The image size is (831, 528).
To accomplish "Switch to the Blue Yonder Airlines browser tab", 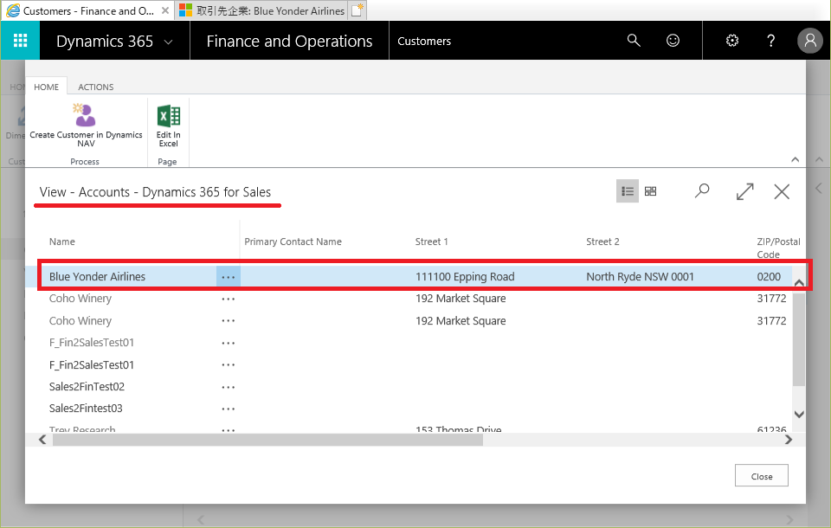I will 261,10.
